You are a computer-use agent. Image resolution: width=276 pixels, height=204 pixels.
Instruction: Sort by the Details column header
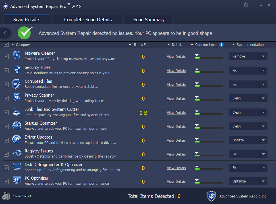coord(175,44)
